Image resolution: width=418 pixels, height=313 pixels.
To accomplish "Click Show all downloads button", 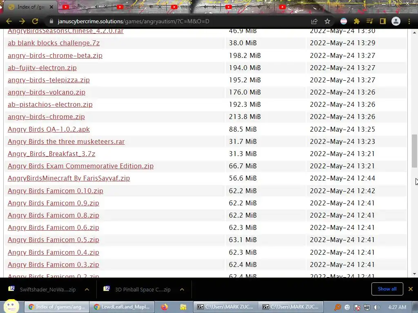I will click(x=387, y=289).
